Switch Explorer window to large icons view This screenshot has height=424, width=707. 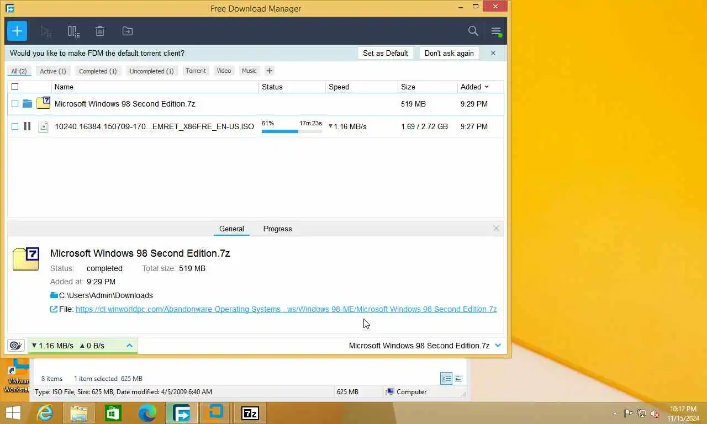tap(458, 378)
